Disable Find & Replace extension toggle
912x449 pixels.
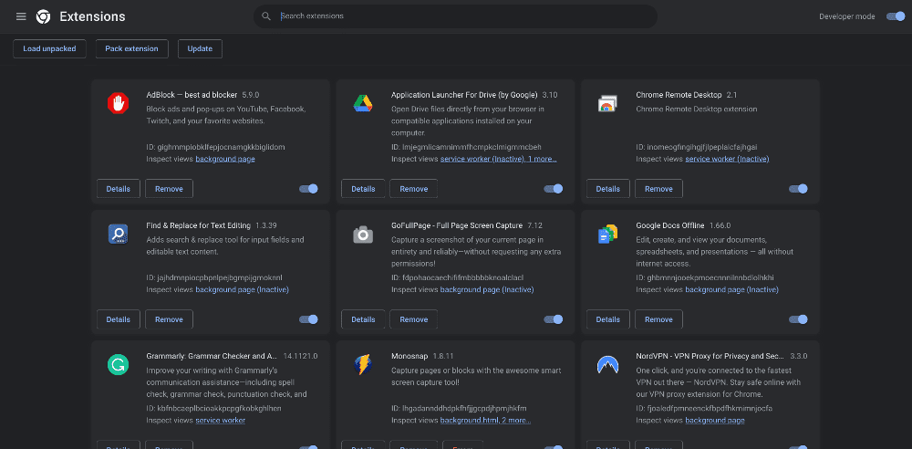309,319
